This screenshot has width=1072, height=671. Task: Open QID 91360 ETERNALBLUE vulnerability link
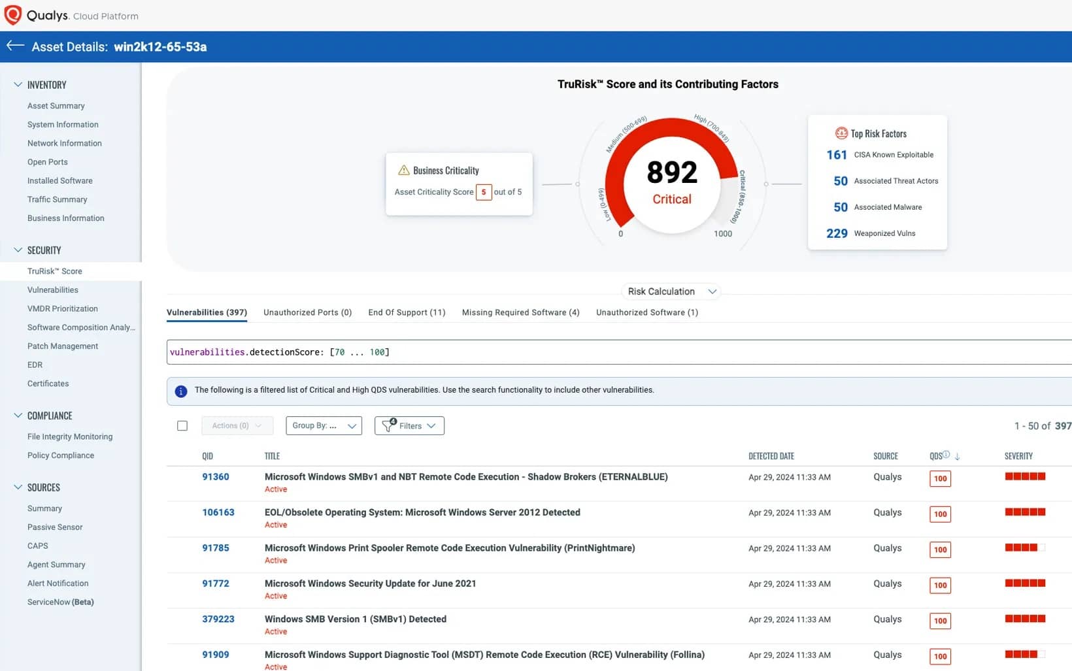(215, 477)
